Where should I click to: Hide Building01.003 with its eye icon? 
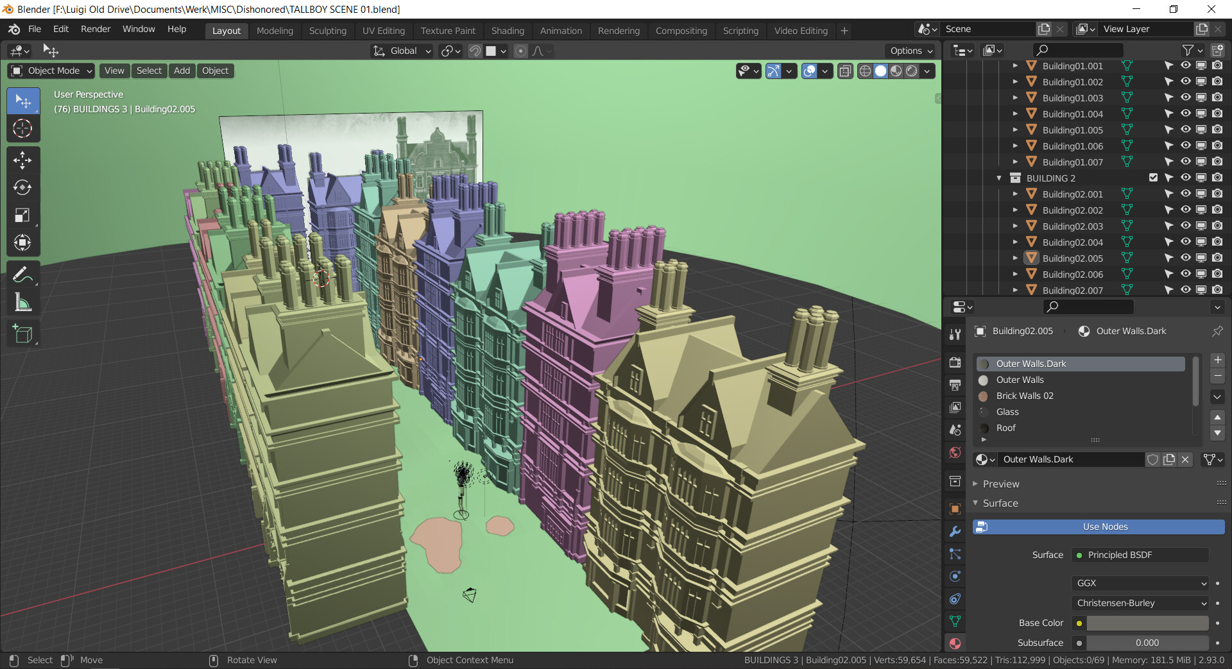click(x=1185, y=97)
